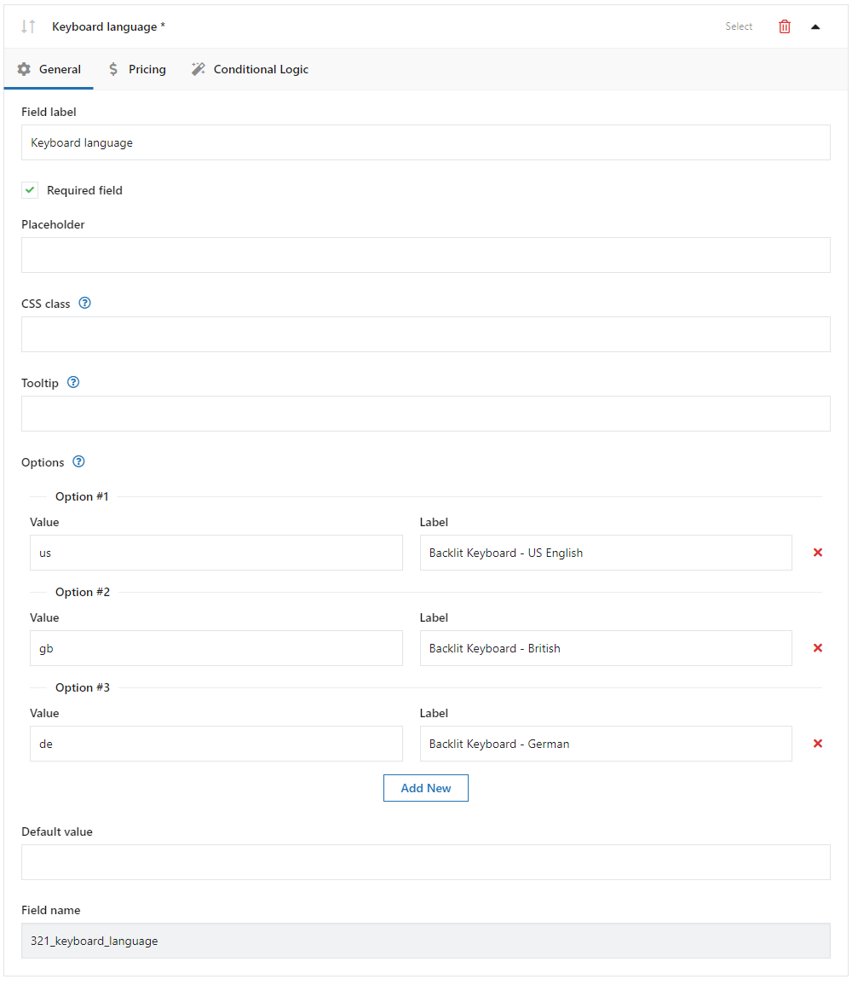858x985 pixels.
Task: Edit the Backlit Keyboard - German label
Action: coord(605,744)
